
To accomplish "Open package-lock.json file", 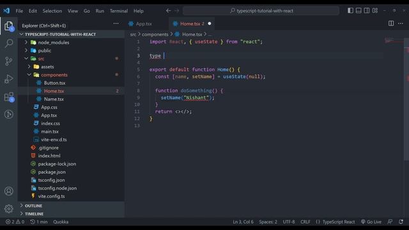I will click(x=57, y=164).
